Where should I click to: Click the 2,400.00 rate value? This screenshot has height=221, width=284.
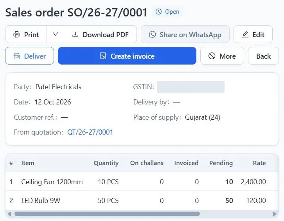tap(253, 182)
